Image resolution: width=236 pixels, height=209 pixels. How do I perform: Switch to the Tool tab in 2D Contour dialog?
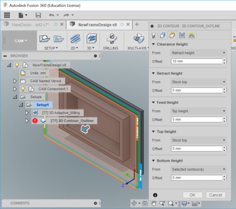(153, 36)
